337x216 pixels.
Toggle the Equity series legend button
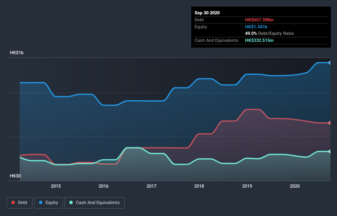coord(48,203)
